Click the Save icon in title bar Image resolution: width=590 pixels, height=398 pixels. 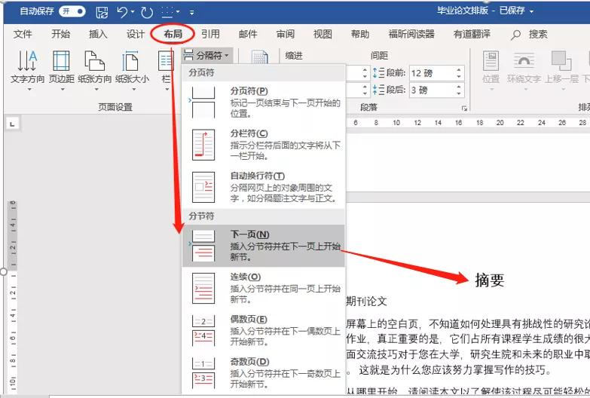102,12
